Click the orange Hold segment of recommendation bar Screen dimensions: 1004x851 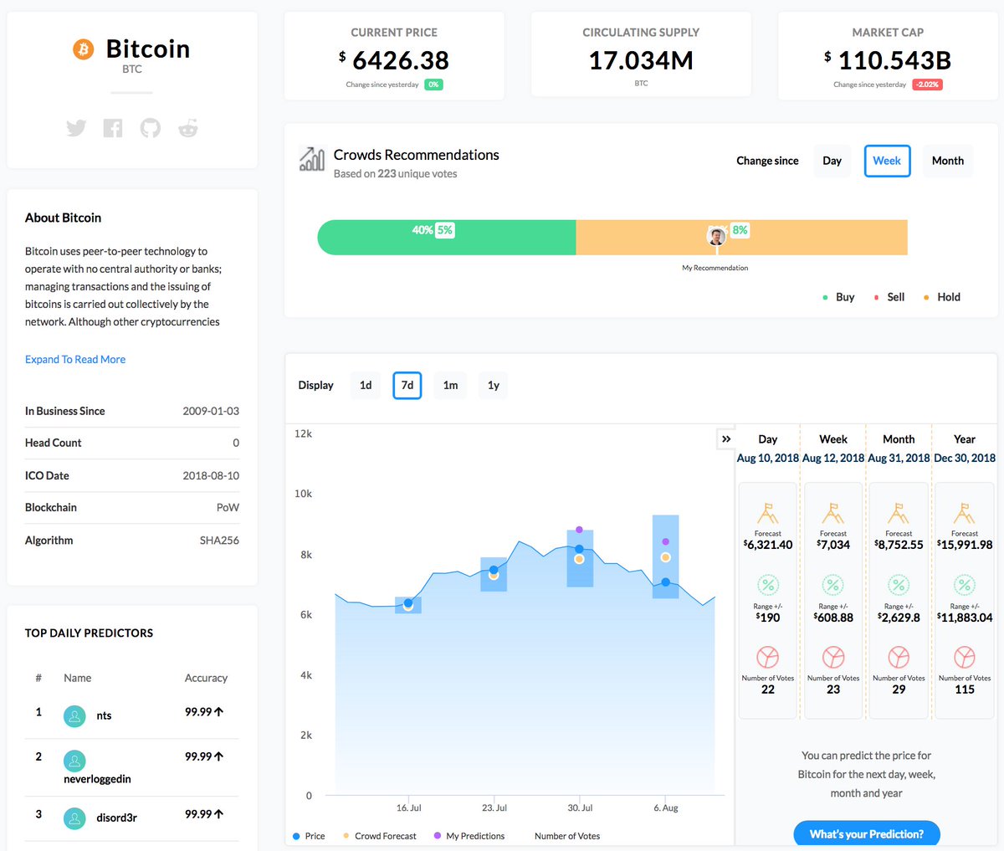tap(741, 238)
